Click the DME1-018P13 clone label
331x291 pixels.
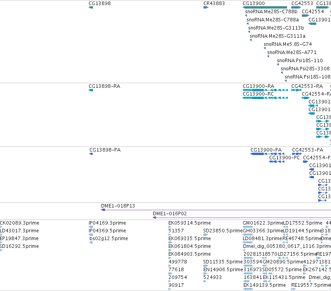118,206
